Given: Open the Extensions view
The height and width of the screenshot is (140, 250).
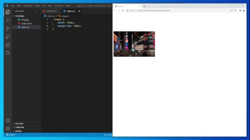Looking at the screenshot, I should tap(8, 45).
